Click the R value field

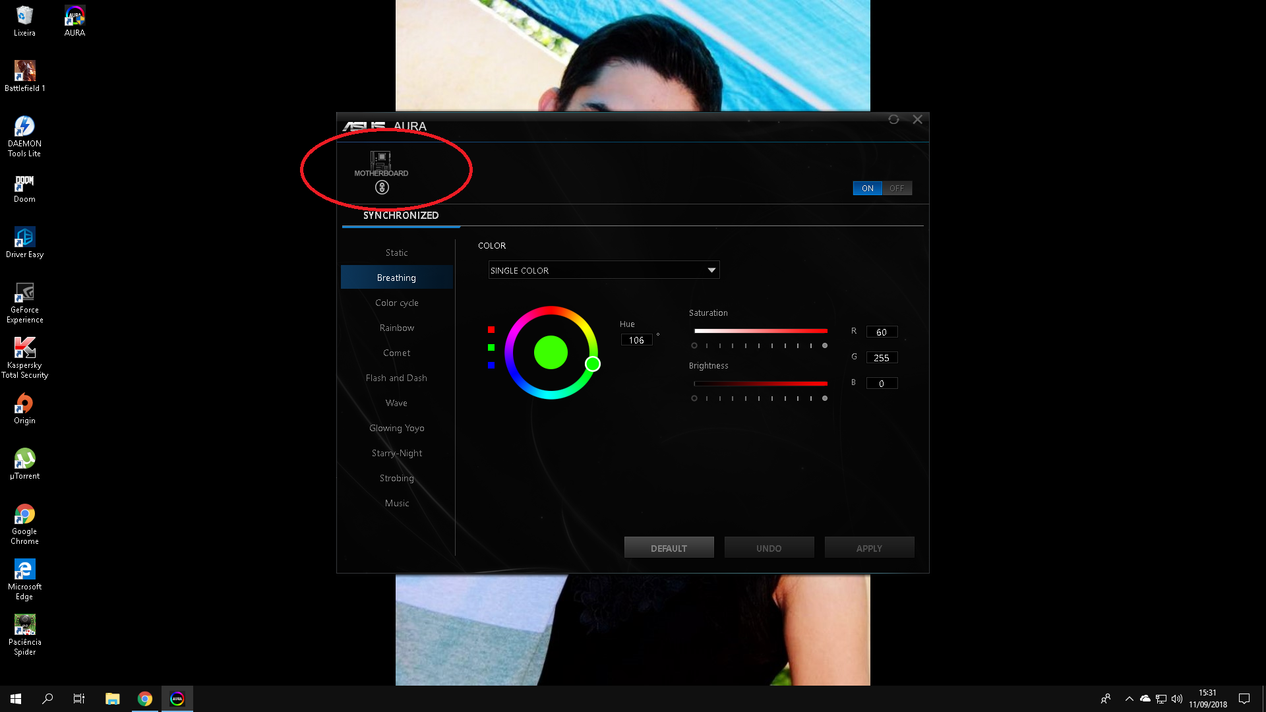882,332
